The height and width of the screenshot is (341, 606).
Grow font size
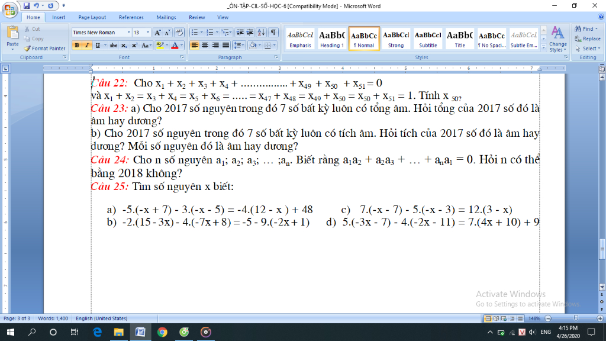tap(157, 33)
